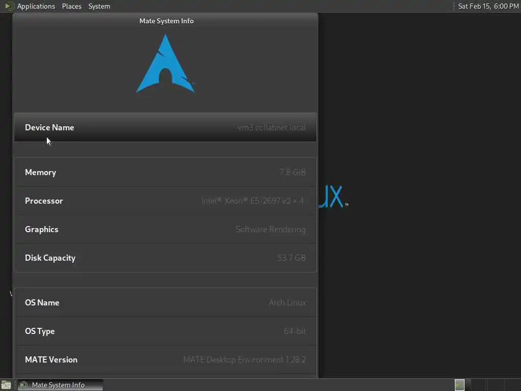521x391 pixels.
Task: Click the Arch Linux OS name value
Action: 287,302
